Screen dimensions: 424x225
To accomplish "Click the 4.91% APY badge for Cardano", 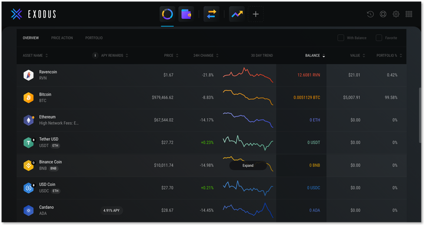I will pos(111,210).
